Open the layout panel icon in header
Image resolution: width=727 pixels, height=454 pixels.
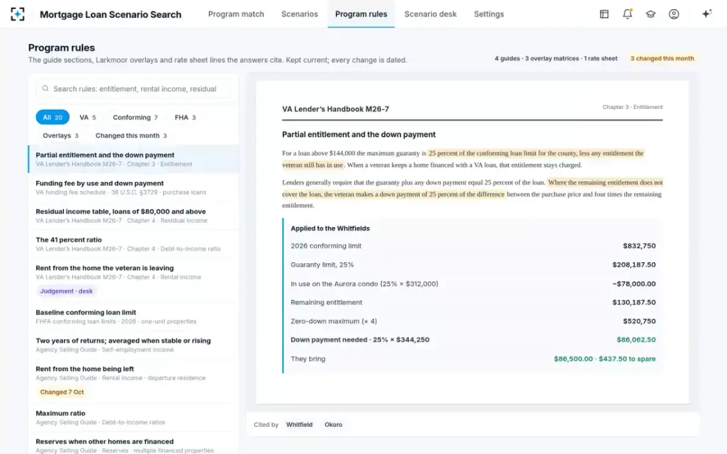604,14
